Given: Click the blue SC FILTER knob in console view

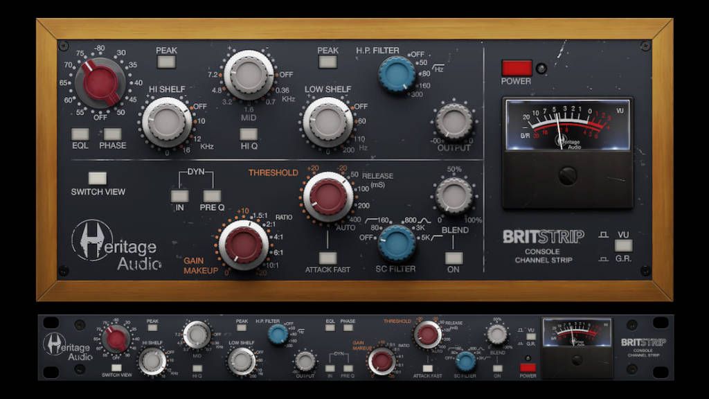Looking at the screenshot, I should (x=396, y=243).
